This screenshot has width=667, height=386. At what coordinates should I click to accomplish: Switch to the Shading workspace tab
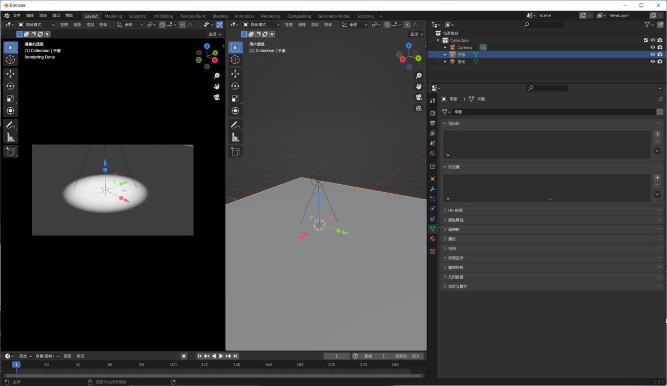pyautogui.click(x=219, y=16)
